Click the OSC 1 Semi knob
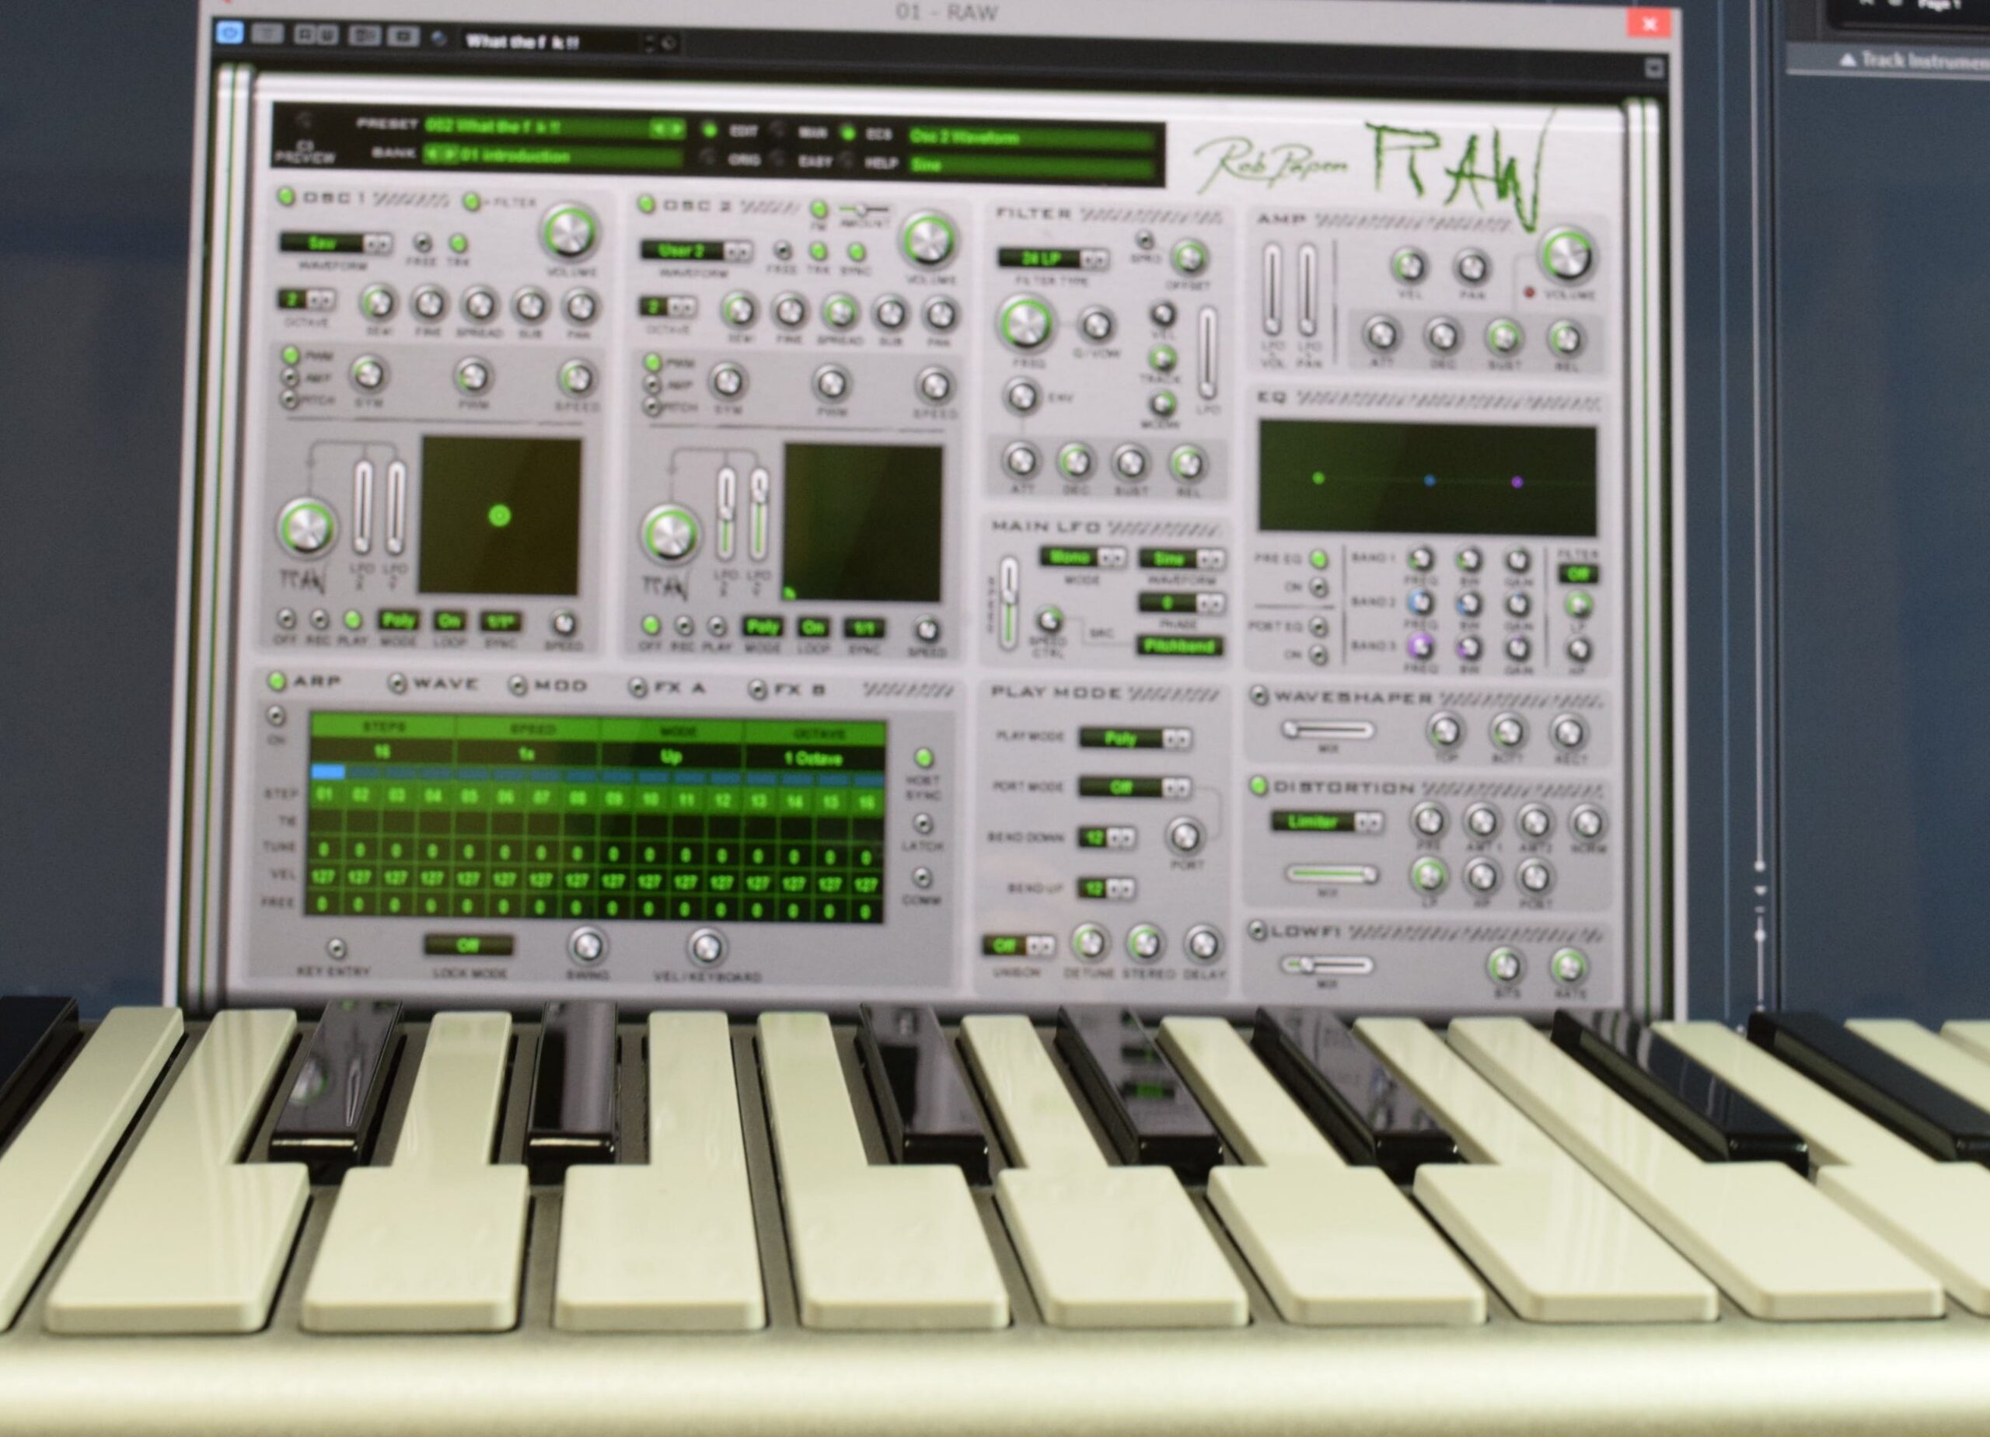This screenshot has height=1437, width=1990. [x=377, y=304]
